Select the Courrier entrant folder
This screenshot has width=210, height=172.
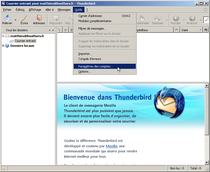[x=25, y=41]
